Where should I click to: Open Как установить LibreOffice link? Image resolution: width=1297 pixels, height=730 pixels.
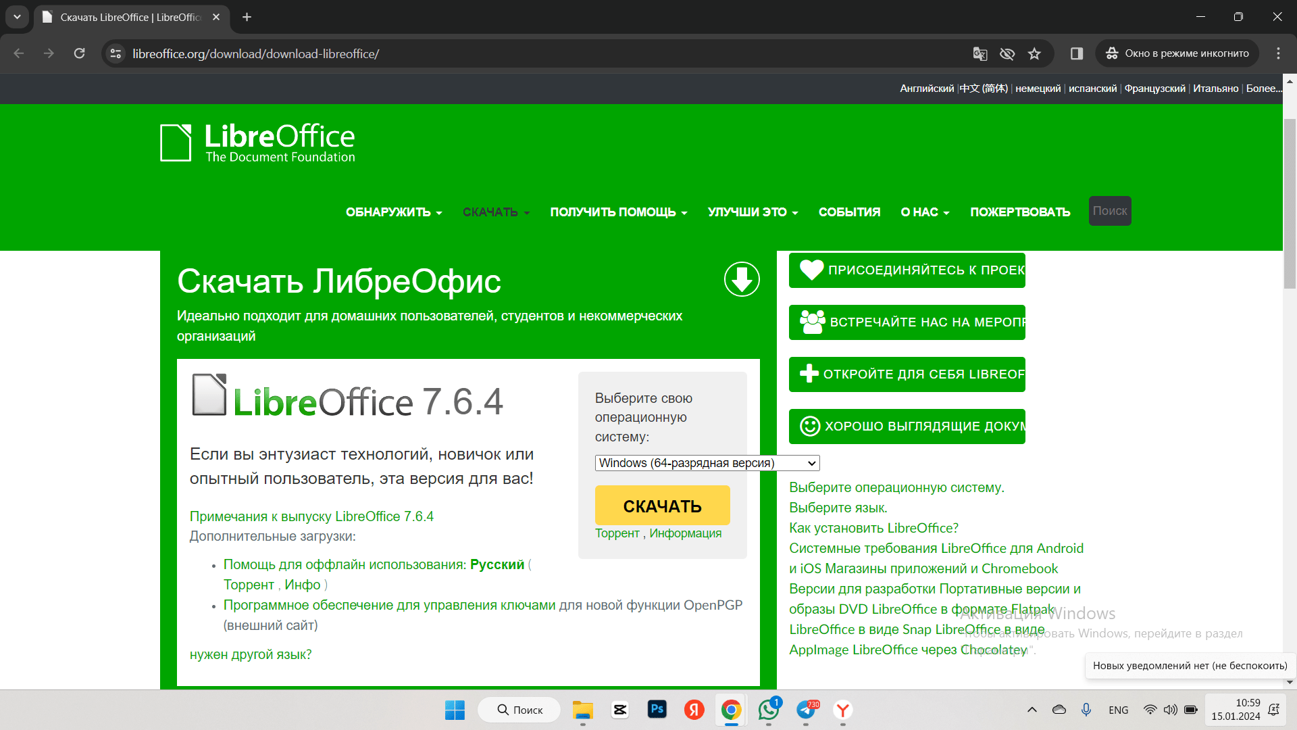(x=873, y=528)
